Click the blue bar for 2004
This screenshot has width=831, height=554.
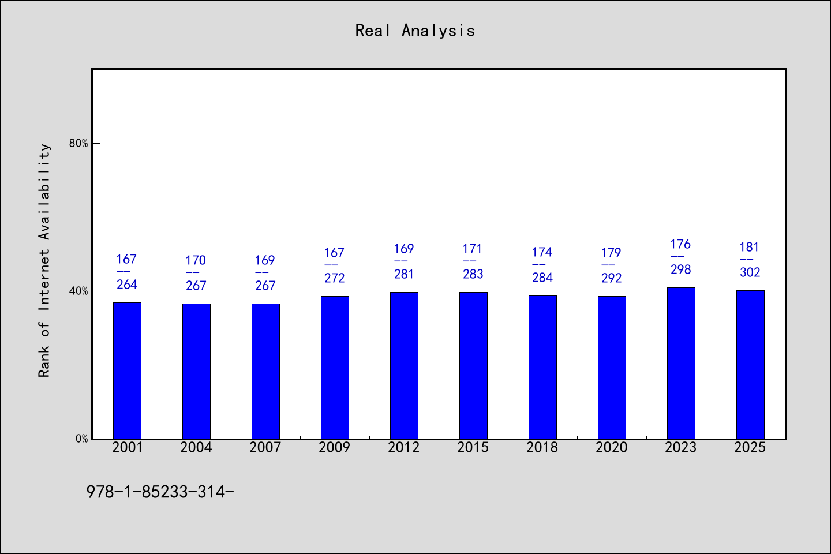pyautogui.click(x=196, y=371)
